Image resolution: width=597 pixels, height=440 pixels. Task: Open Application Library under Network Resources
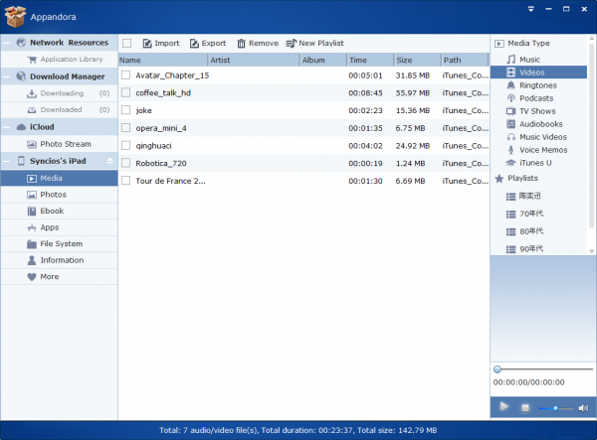pyautogui.click(x=71, y=60)
